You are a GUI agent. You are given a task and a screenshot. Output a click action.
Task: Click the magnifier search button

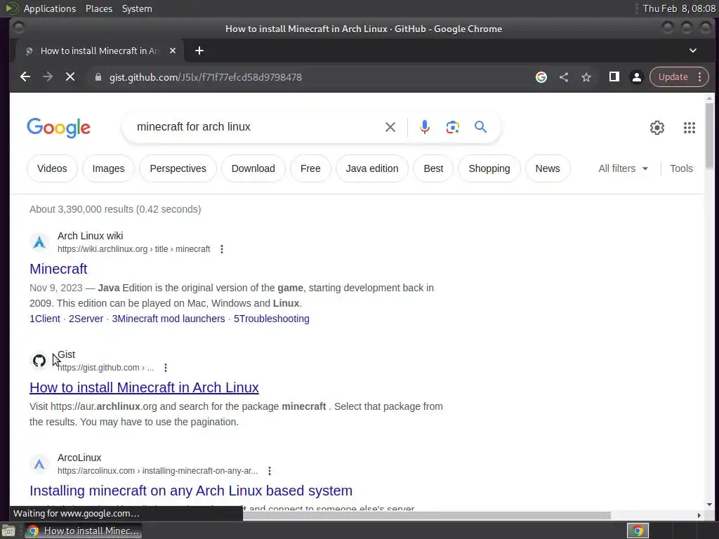point(480,126)
